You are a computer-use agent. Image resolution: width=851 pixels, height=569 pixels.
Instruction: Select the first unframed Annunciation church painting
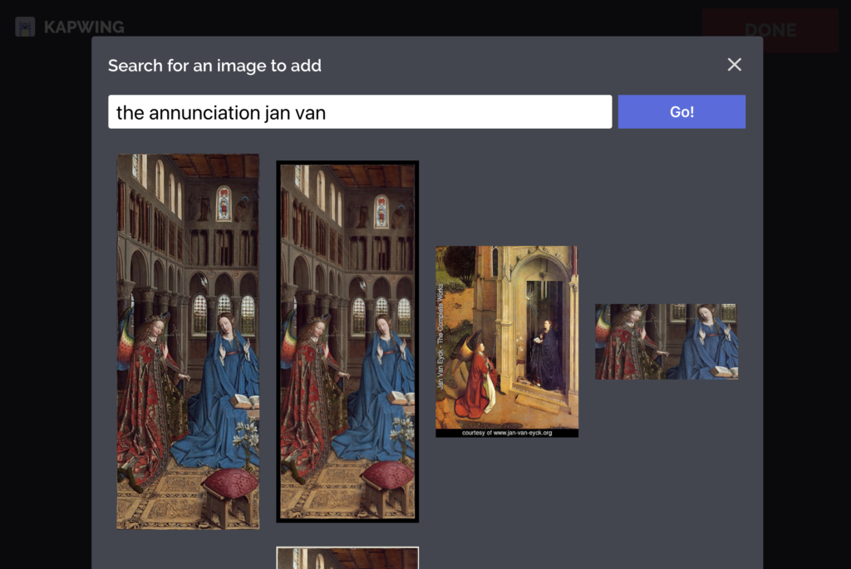click(x=188, y=341)
